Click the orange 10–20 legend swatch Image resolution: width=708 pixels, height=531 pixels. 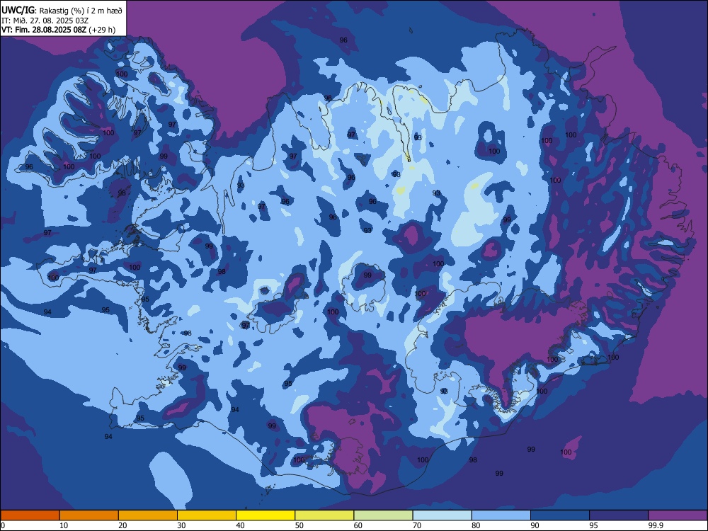[x=89, y=515]
